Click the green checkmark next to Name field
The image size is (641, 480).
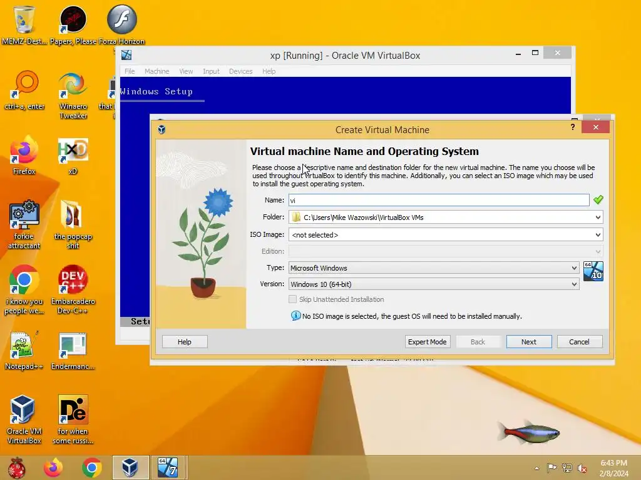click(x=598, y=199)
